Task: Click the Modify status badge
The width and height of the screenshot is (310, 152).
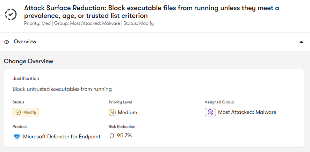Action: (x=26, y=112)
